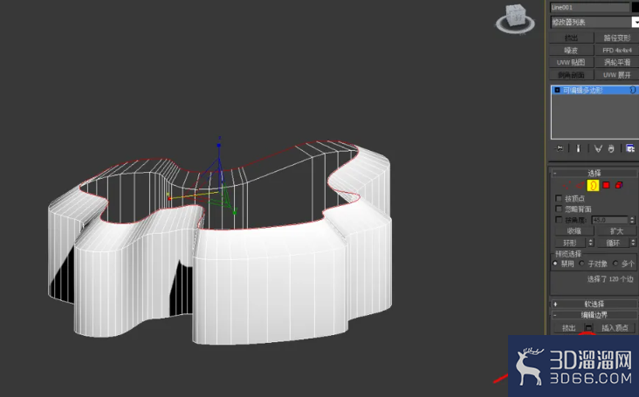Click 按角度 value spinner arrows
Image resolution: width=639 pixels, height=397 pixels.
coord(632,220)
